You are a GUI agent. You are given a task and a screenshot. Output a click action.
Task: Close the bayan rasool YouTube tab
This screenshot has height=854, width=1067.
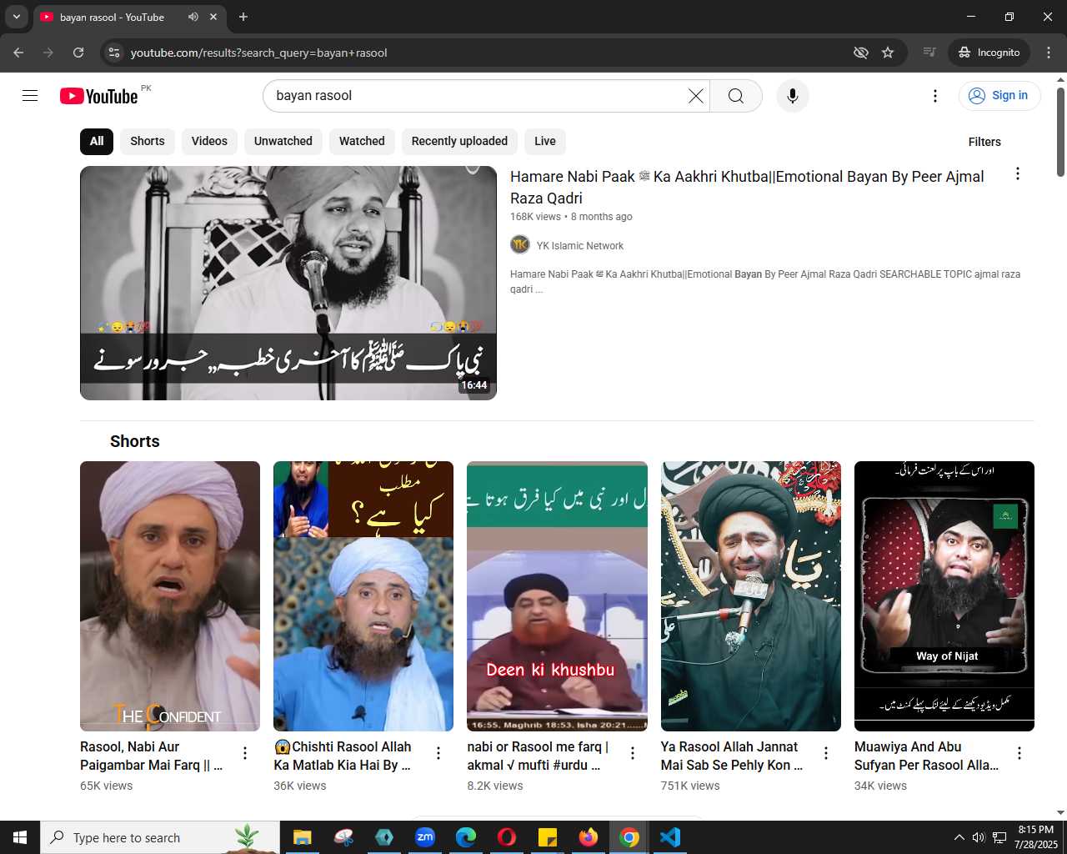pyautogui.click(x=213, y=17)
